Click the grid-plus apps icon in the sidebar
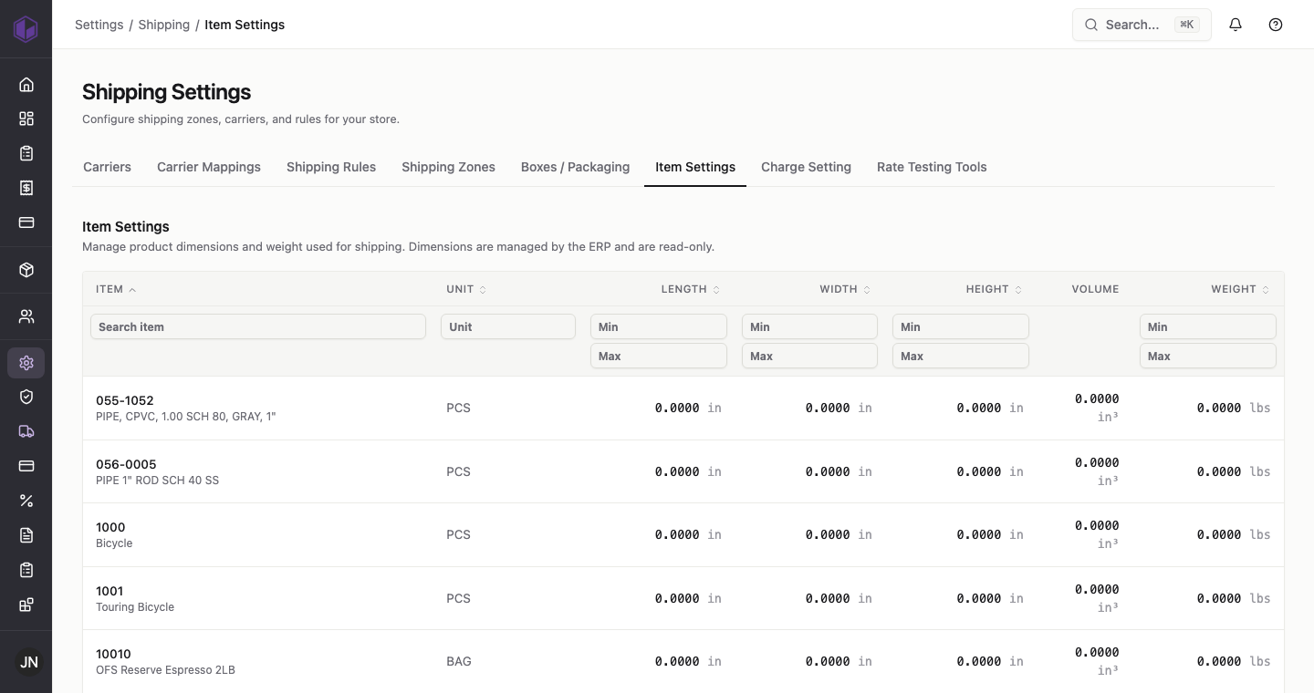 pos(26,605)
